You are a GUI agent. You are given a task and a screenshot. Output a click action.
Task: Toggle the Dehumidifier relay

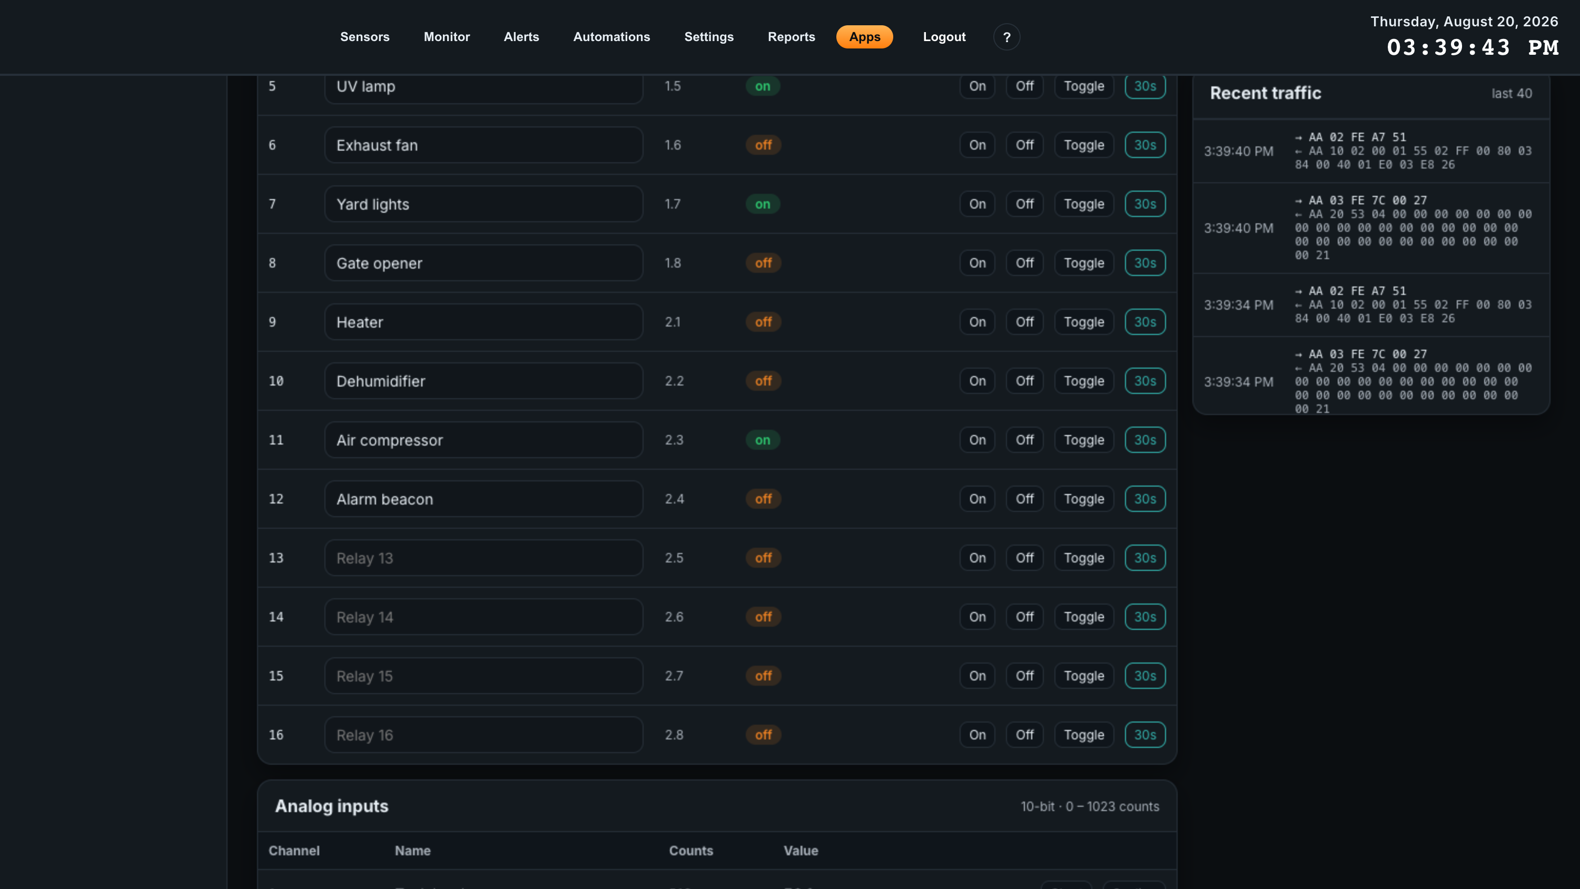coord(1084,380)
